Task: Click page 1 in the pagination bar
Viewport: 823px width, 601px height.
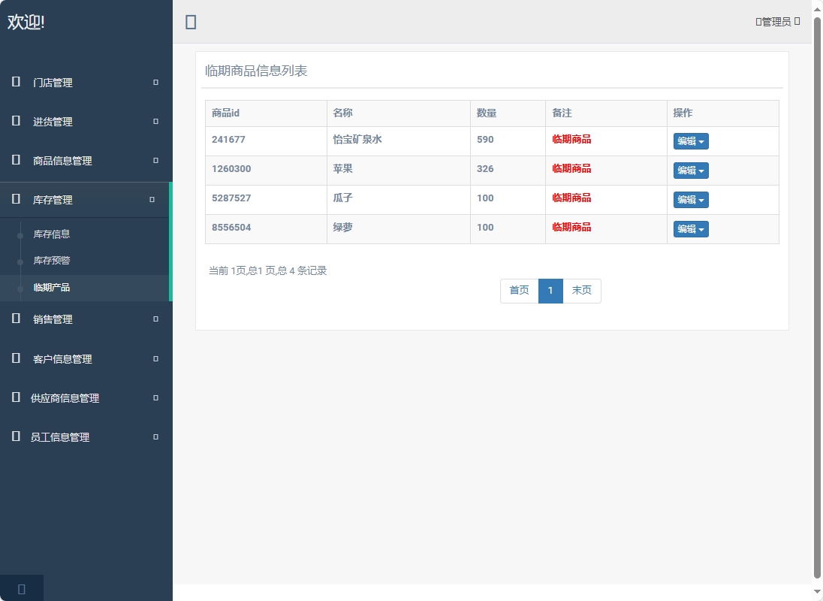Action: tap(550, 290)
